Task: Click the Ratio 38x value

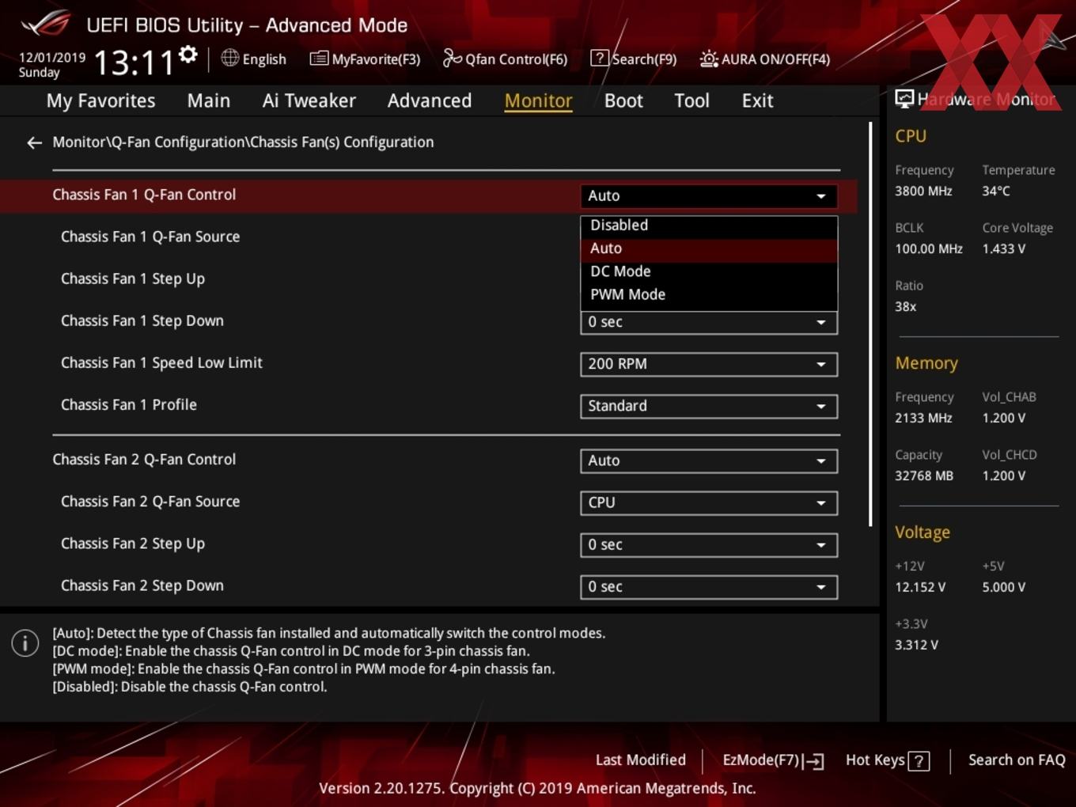Action: click(906, 307)
